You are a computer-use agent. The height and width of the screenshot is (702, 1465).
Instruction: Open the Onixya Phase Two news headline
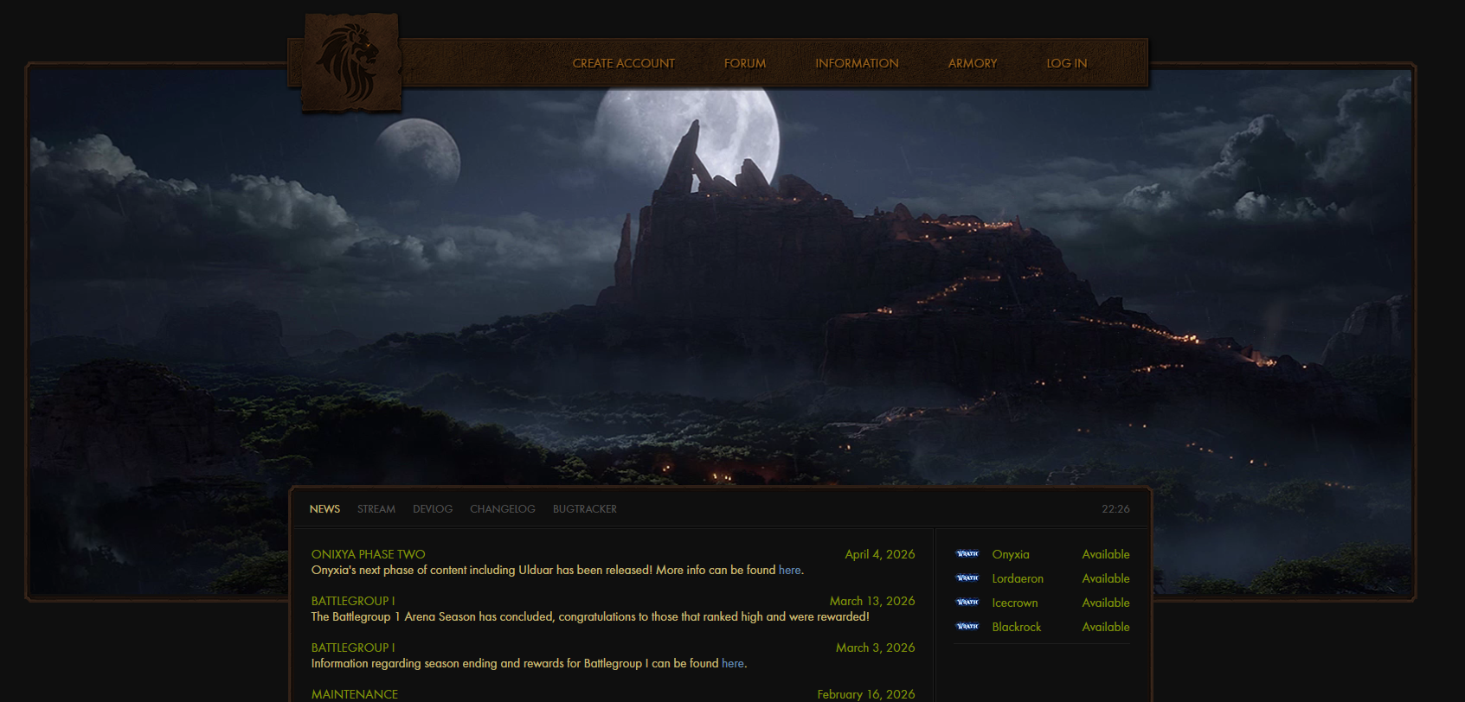[368, 554]
